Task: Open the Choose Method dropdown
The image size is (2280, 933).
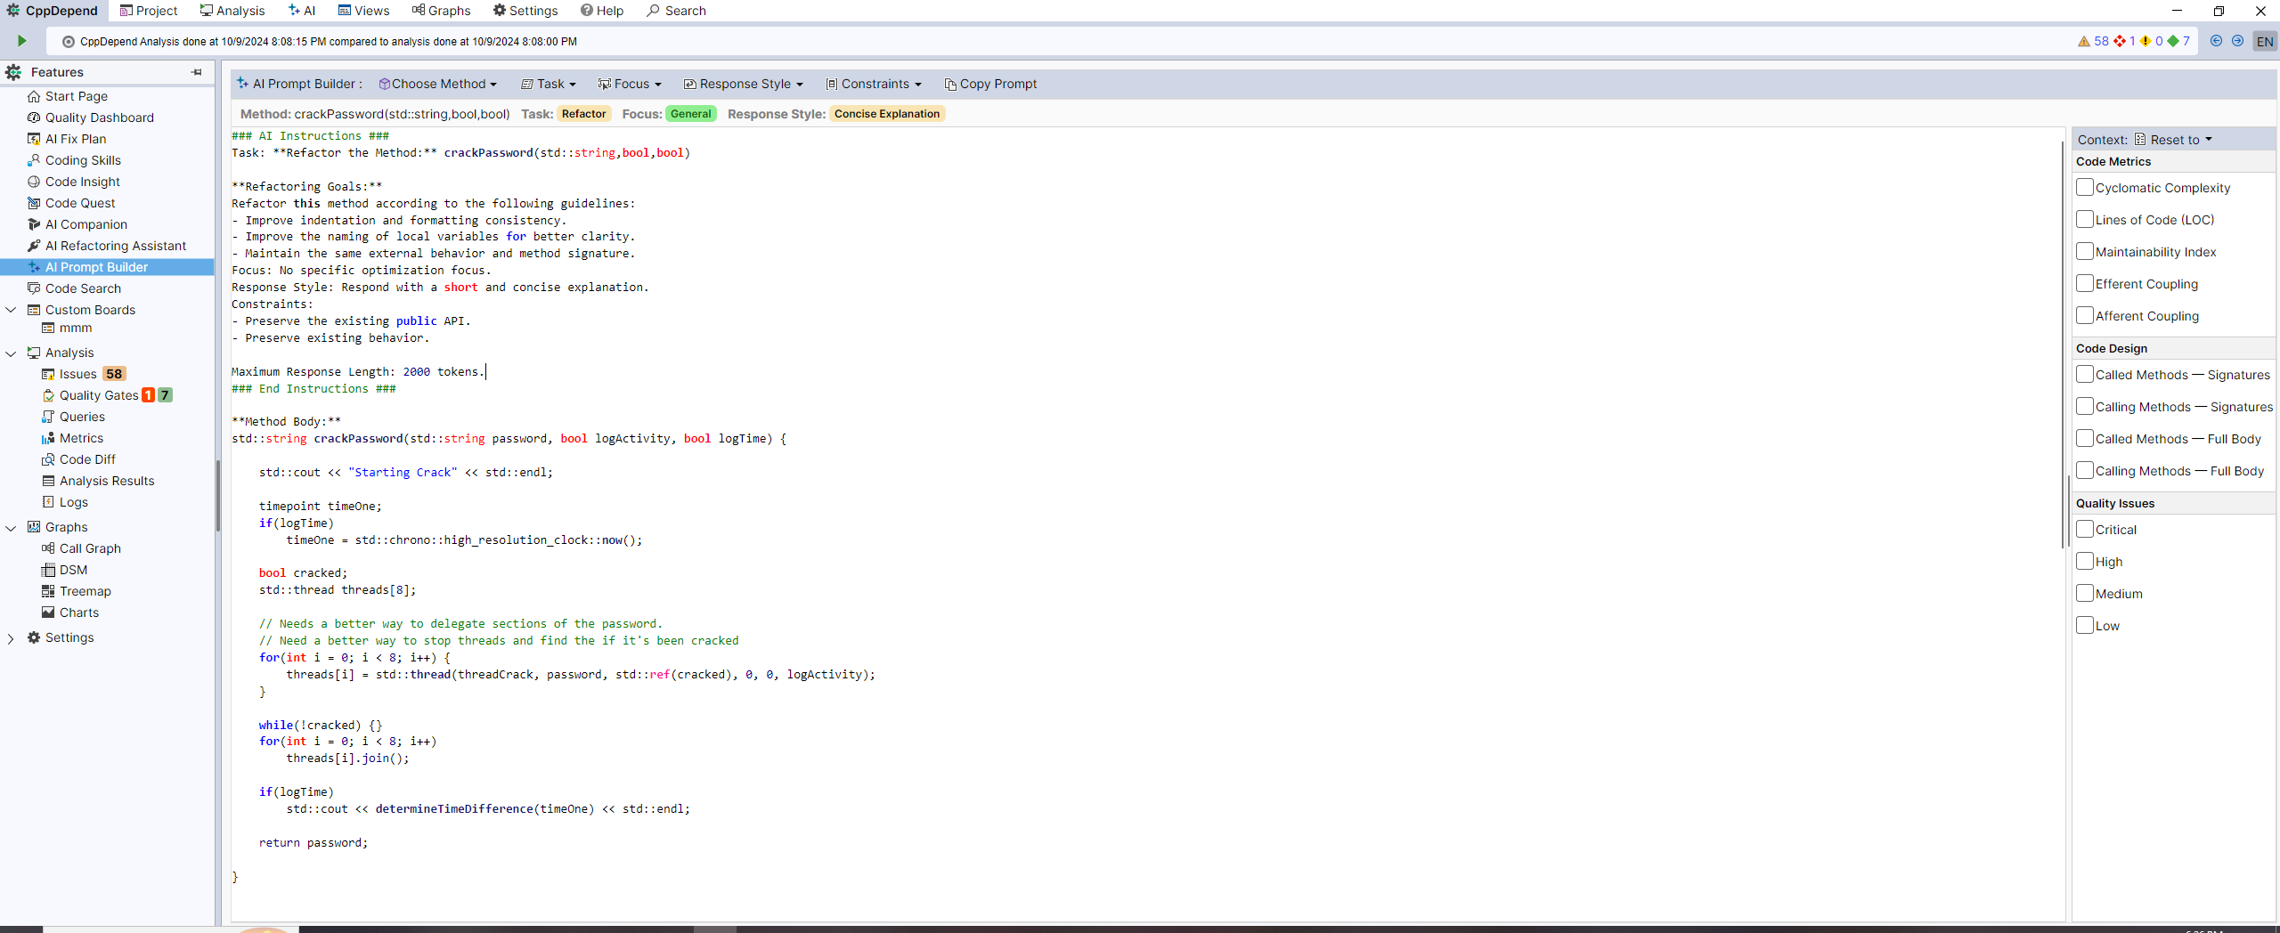Action: tap(438, 83)
